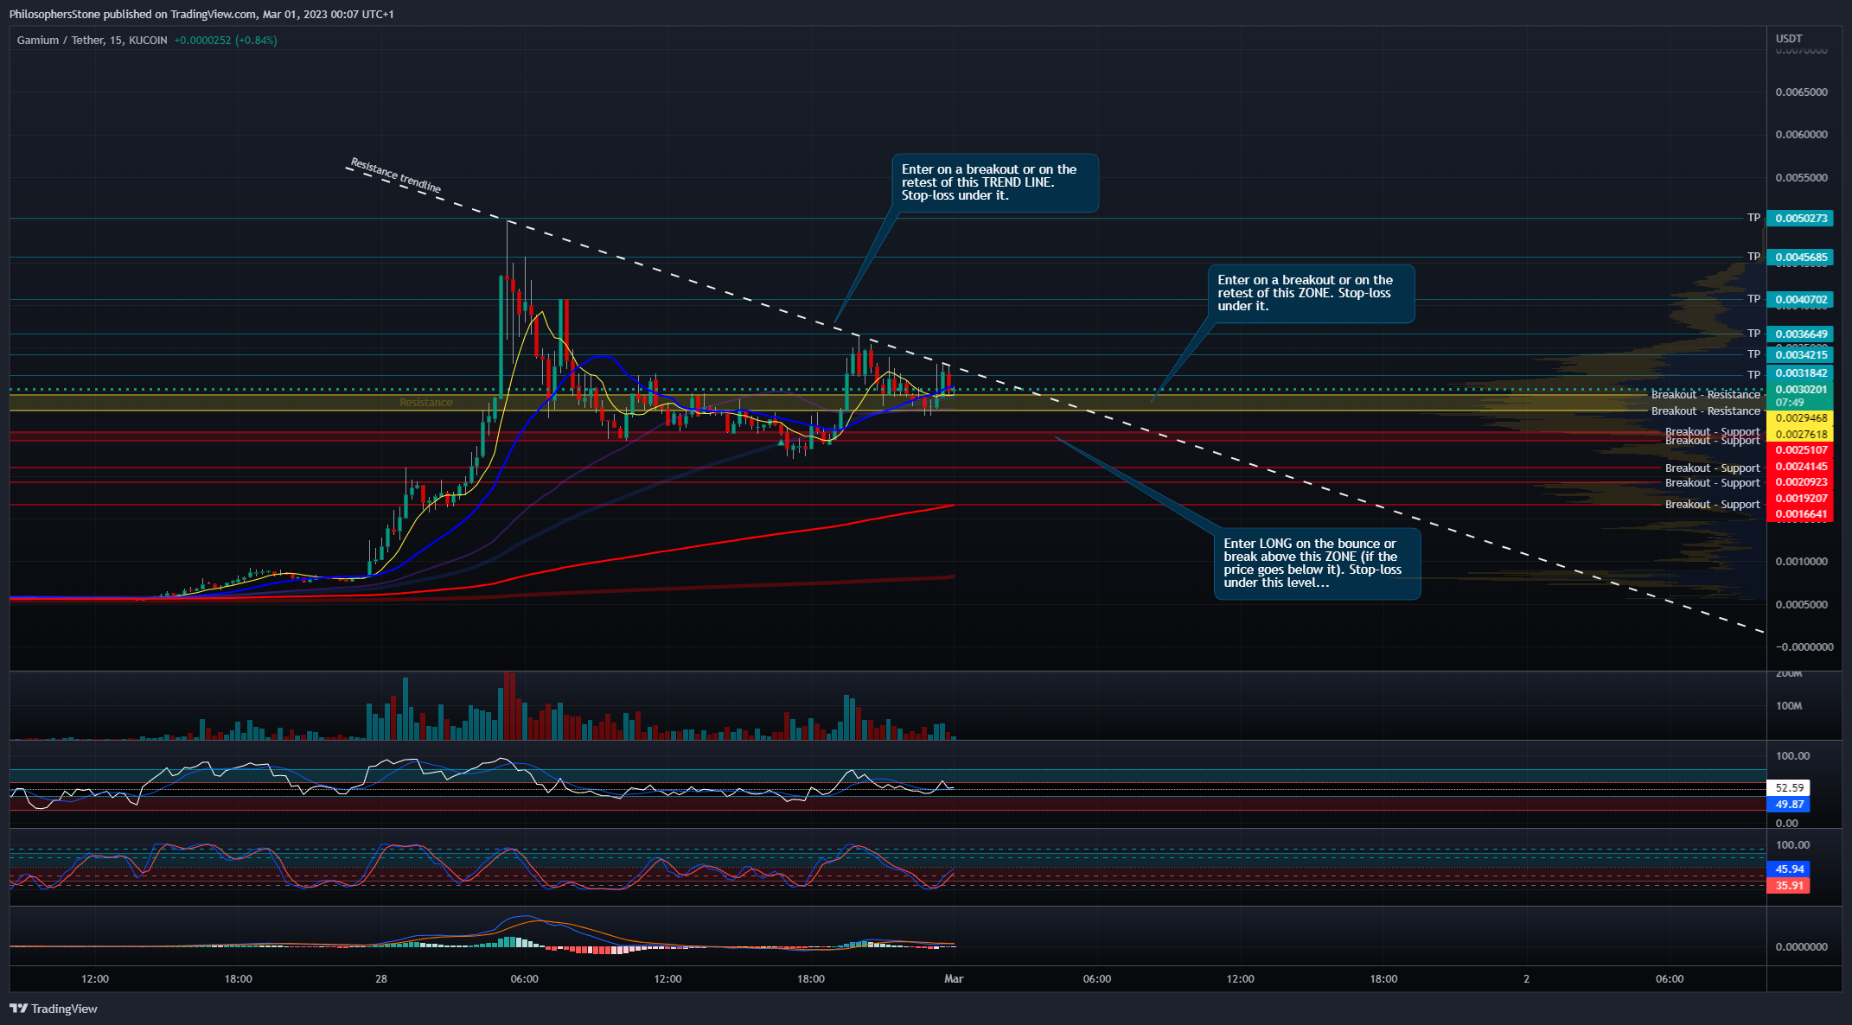
Task: Click the USDT currency label
Action: click(1789, 38)
